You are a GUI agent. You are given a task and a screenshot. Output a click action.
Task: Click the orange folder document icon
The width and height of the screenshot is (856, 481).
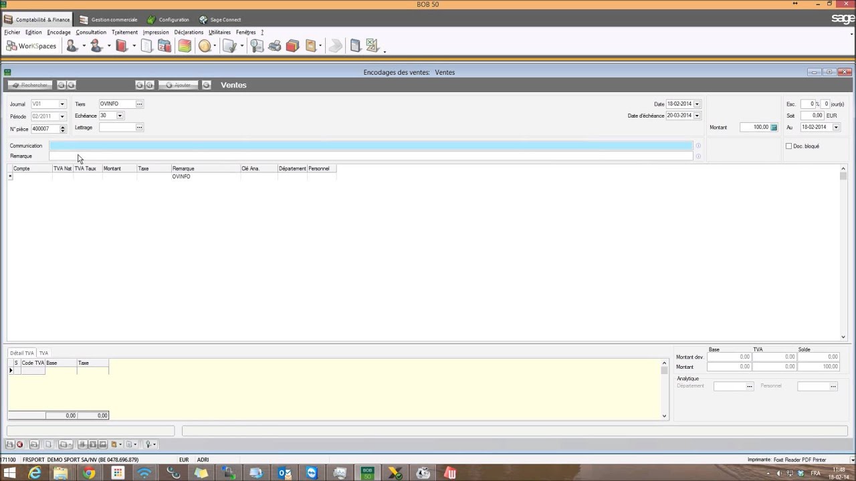click(311, 46)
